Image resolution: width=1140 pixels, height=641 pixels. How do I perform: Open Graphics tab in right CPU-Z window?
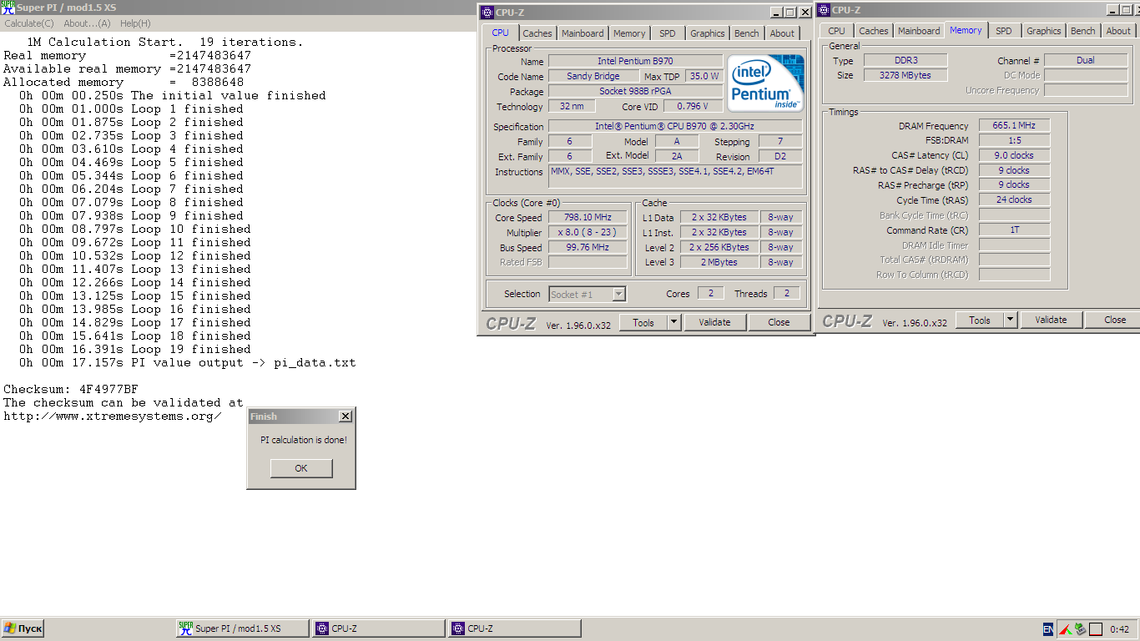(x=1044, y=31)
